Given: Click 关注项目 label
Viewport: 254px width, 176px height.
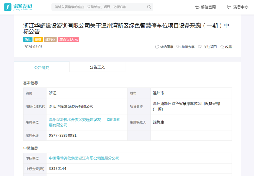Looking at the screenshot, I should 210,47.
